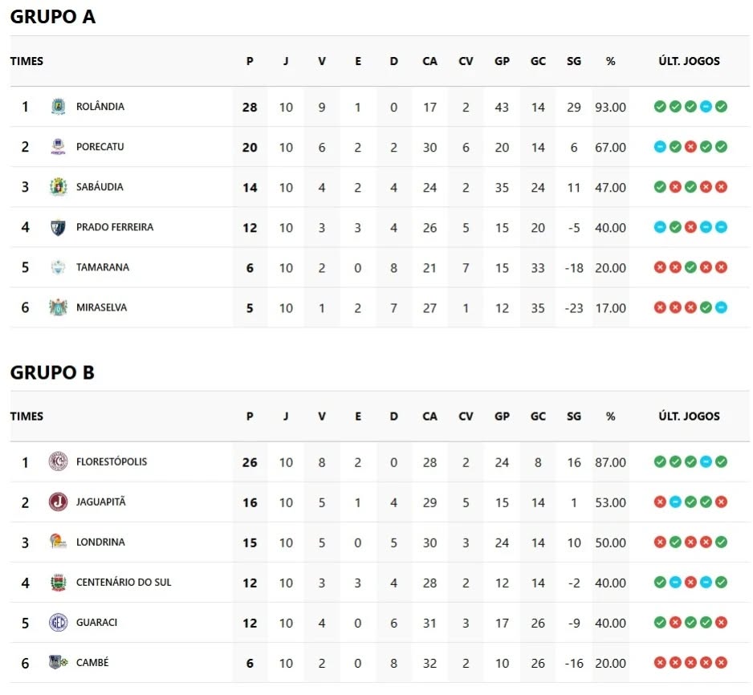Screen dimensions: 753x695
Task: Click the Londrina team crest icon
Action: point(58,542)
